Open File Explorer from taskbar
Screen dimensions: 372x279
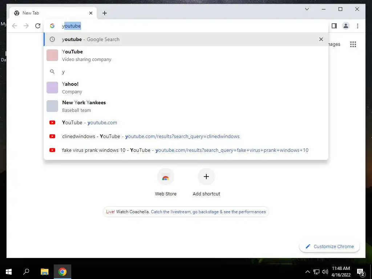pos(44,272)
